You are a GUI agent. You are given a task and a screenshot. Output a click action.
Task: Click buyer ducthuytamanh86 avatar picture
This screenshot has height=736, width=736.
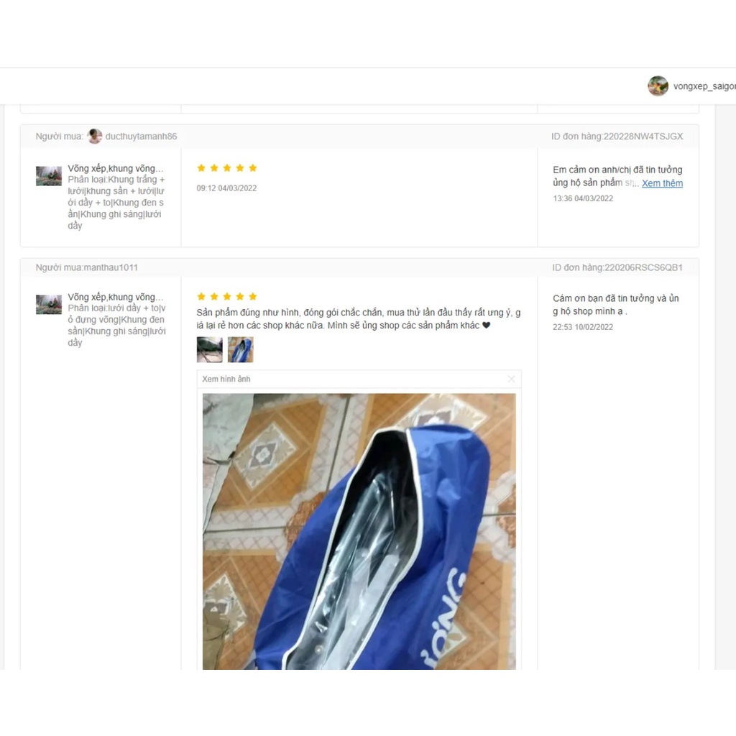coord(95,136)
